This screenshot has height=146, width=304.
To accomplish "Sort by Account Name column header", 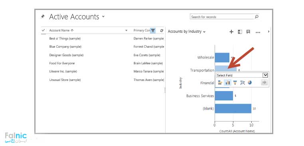I will point(61,30).
